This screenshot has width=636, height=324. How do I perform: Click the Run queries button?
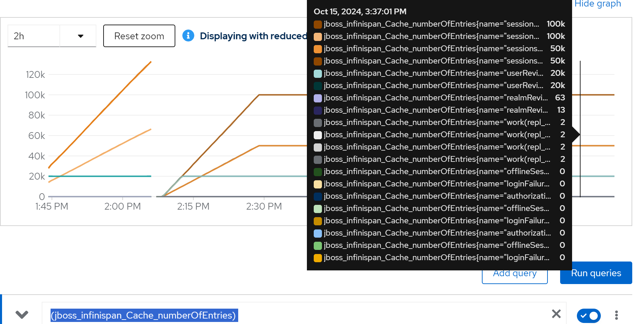(596, 273)
